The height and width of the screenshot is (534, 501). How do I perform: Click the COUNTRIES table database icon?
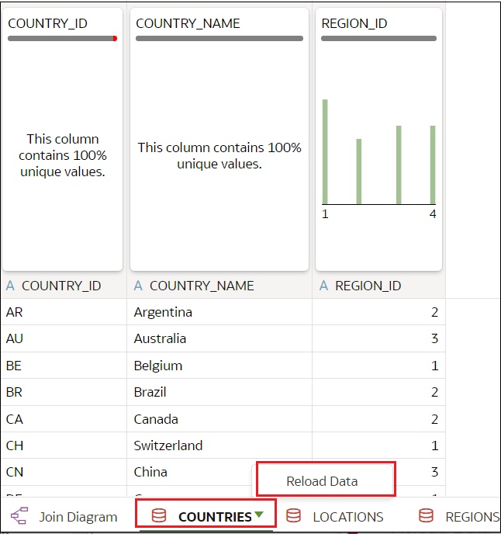coord(159,515)
